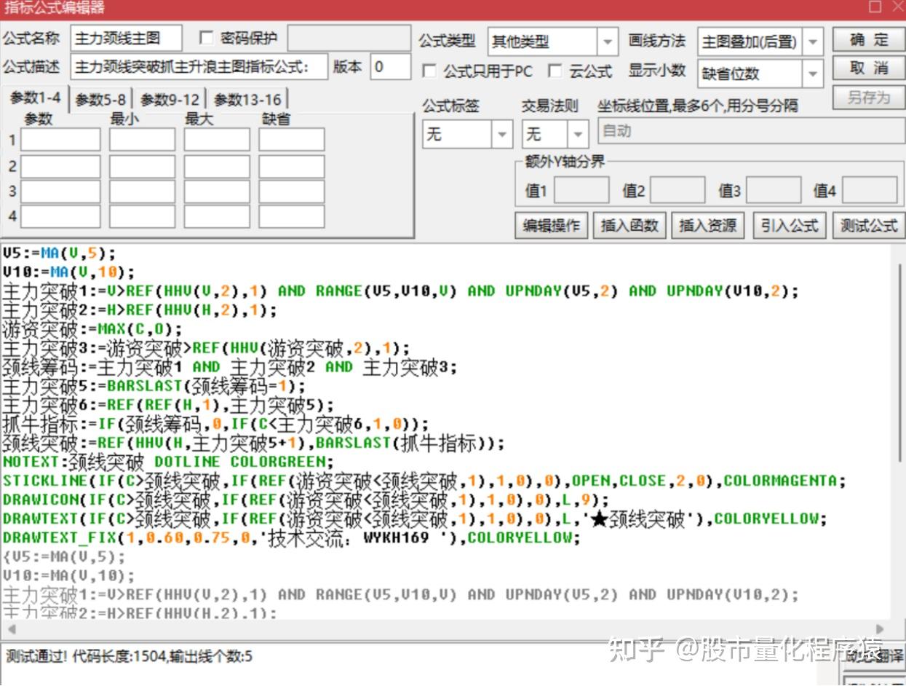Open the 画线方法 dropdown

tap(814, 42)
